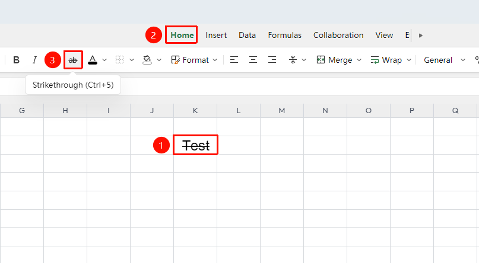
Task: Select column H header
Action: [65, 111]
